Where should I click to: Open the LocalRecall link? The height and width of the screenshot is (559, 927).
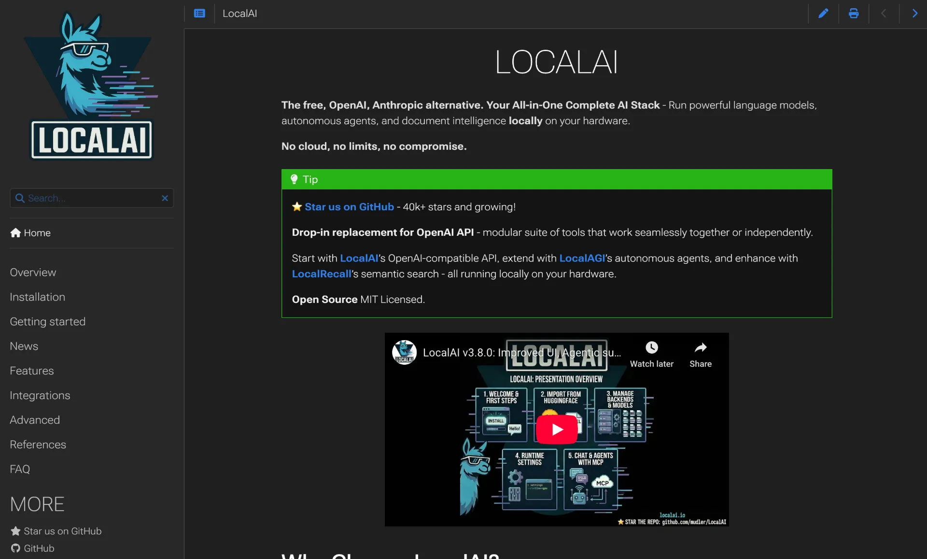tap(321, 274)
